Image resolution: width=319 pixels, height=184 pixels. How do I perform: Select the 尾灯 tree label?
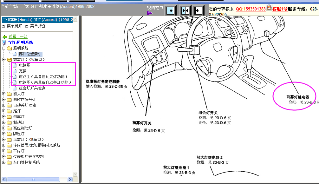17,111
